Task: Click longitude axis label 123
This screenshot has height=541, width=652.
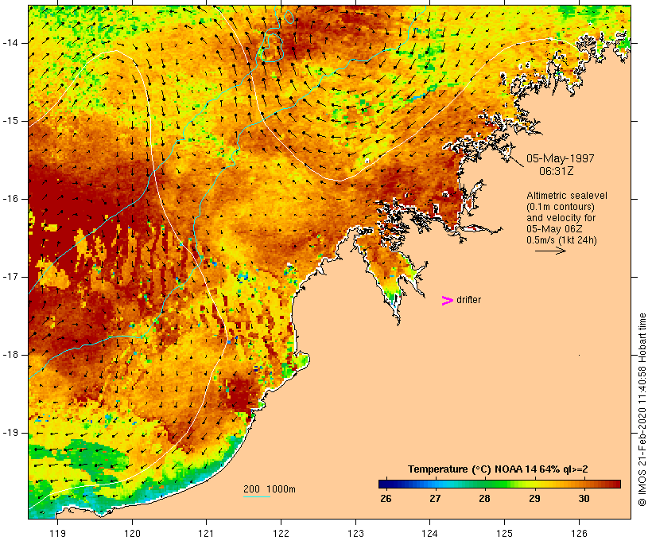Action: point(355,534)
